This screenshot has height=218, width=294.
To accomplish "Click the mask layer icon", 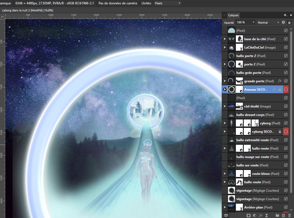I will 248,216.
